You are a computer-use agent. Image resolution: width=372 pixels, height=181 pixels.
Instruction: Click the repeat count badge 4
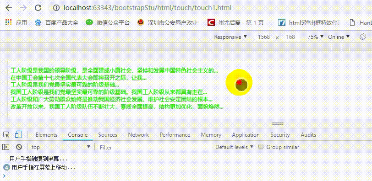(7, 167)
